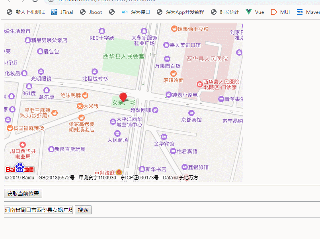320x239 pixels.
Task: Click the Baidu 地图 logo
Action: pos(20,168)
